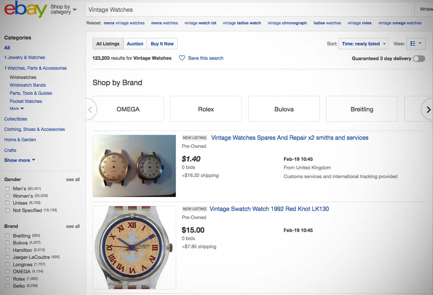The image size is (433, 295).
Task: Click see all next to Brand
Action: [x=73, y=226]
